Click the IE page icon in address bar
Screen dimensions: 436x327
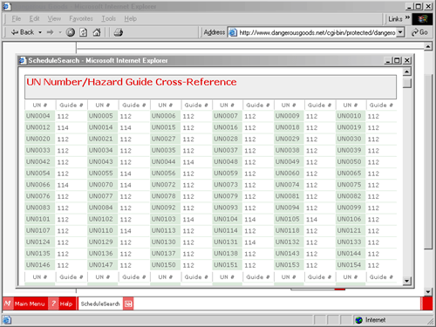233,32
